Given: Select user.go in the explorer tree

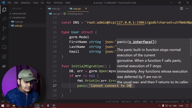Looking at the screenshot, I should click(19, 26).
